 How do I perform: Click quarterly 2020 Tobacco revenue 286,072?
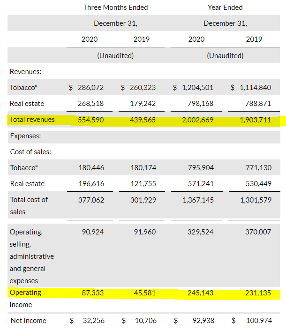(x=91, y=87)
